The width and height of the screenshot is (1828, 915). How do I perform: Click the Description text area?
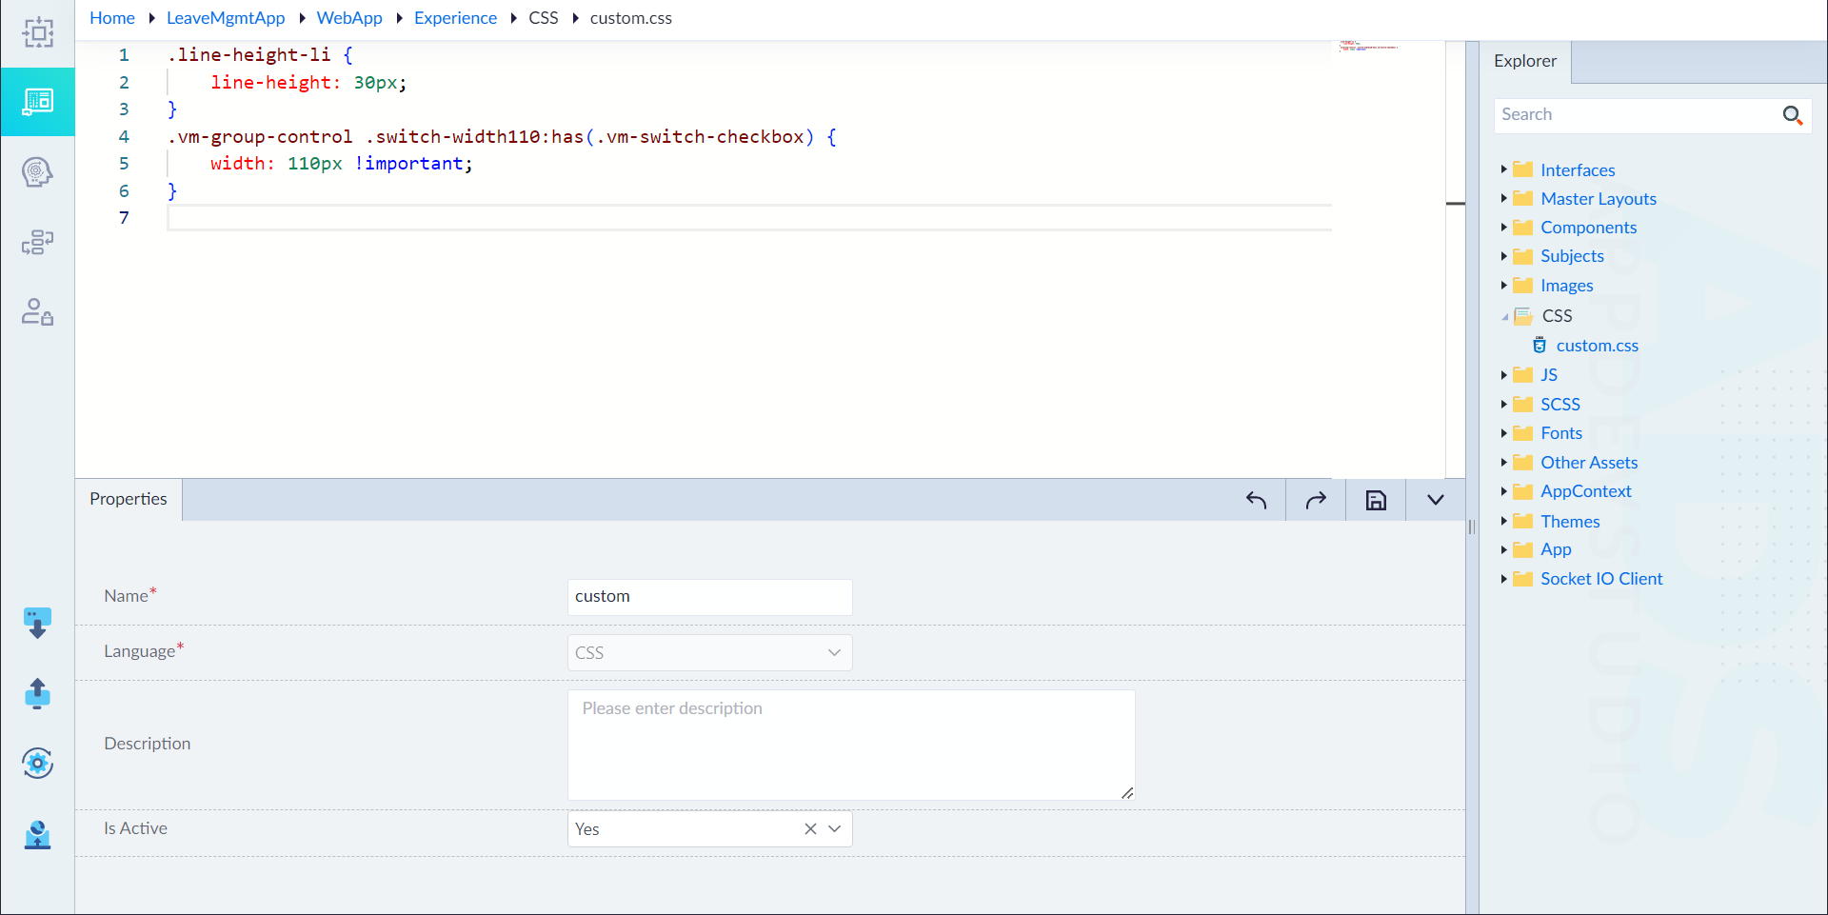click(x=851, y=746)
